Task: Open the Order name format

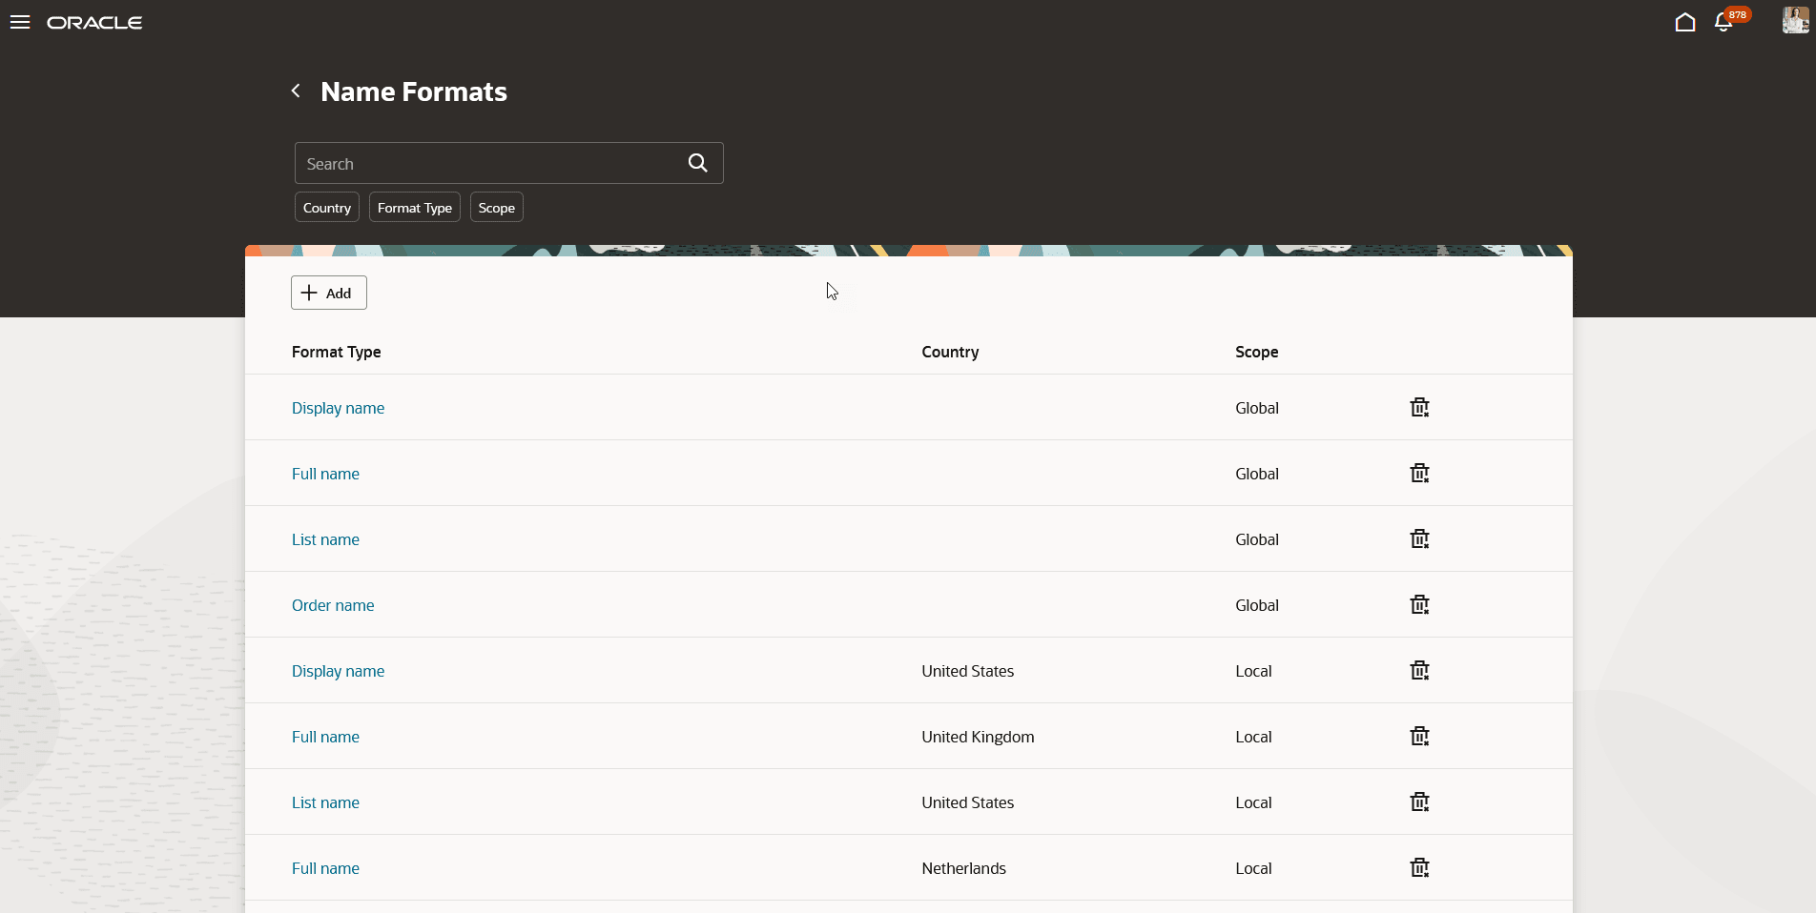Action: click(x=333, y=605)
